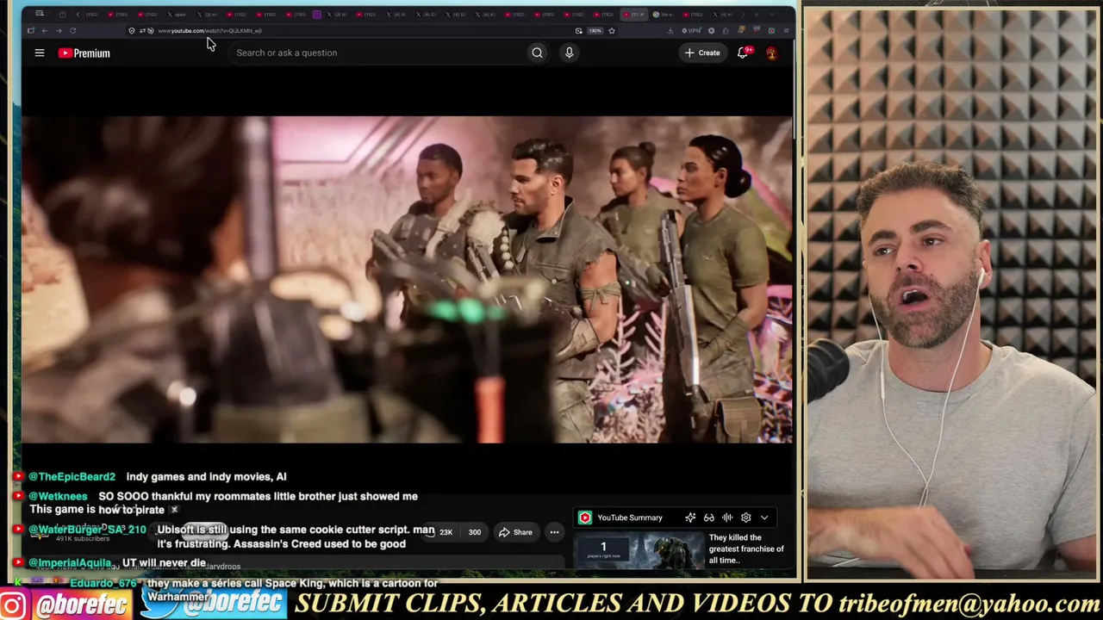Share the video

515,532
